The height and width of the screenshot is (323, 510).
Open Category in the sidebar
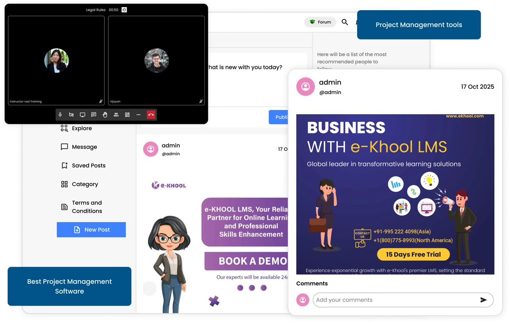[x=79, y=184]
